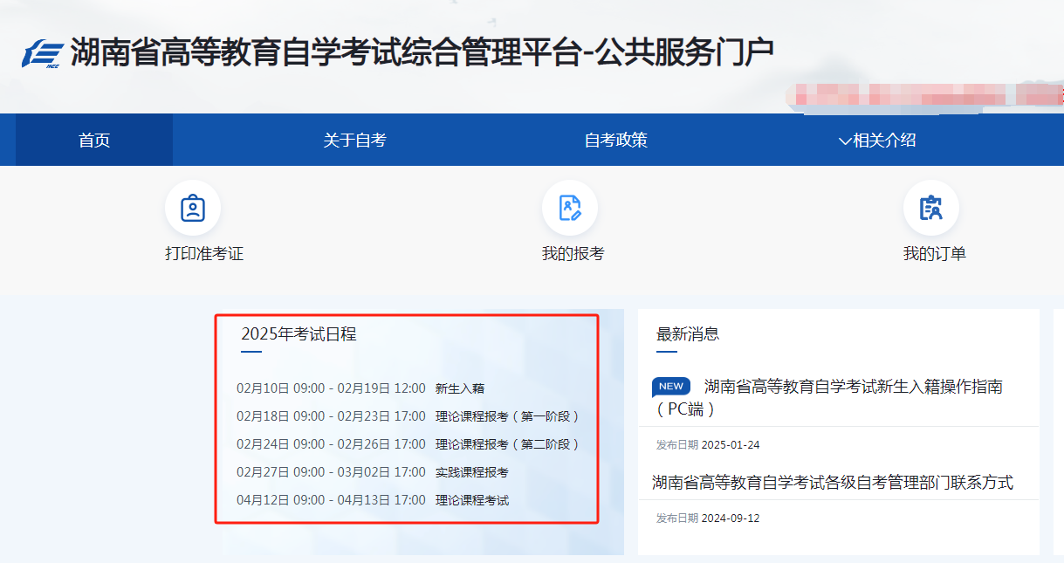Click the 打印准考证 text label
Screen dimensions: 1064x563
(204, 254)
